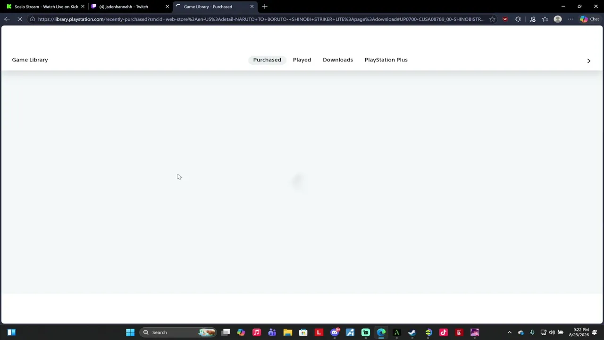The width and height of the screenshot is (604, 340).
Task: Open Task View on taskbar
Action: pos(226,332)
